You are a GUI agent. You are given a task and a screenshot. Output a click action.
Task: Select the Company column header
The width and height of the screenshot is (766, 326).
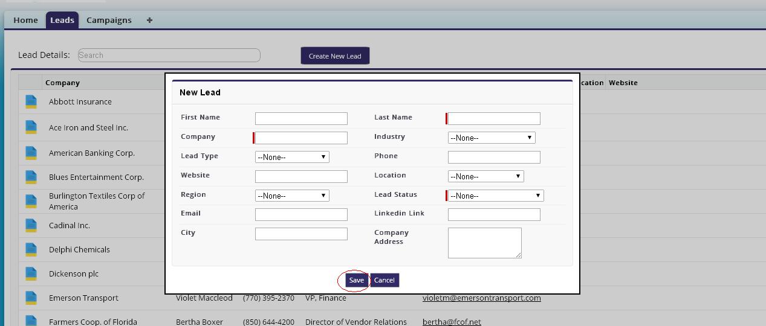(62, 83)
